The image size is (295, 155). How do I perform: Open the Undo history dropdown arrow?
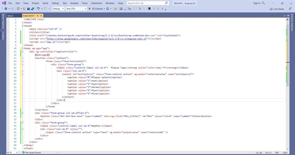42,9
